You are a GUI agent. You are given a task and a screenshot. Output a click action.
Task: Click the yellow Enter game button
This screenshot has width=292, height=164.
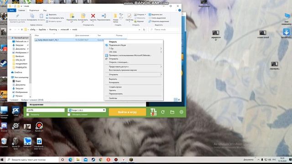tap(127, 112)
